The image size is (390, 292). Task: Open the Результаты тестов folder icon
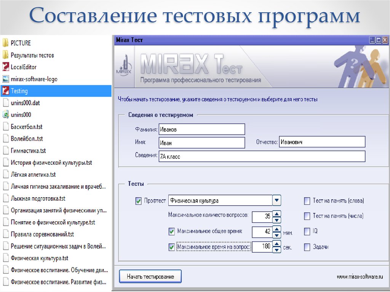coord(5,55)
